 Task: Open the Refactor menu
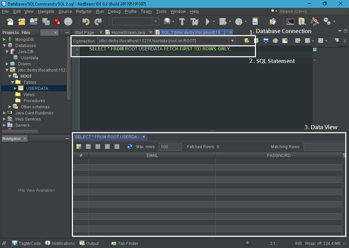84,12
